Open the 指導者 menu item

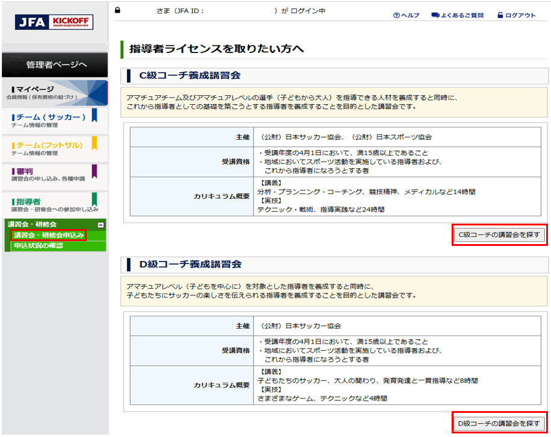coord(55,205)
